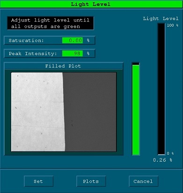
Task: Click the black top of intensity bar
Action: (136, 64)
